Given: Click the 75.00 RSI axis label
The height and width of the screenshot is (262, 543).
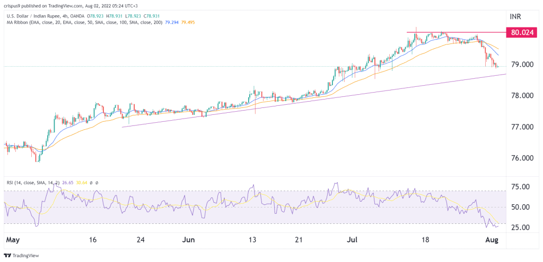Looking at the screenshot, I should click(x=520, y=187).
